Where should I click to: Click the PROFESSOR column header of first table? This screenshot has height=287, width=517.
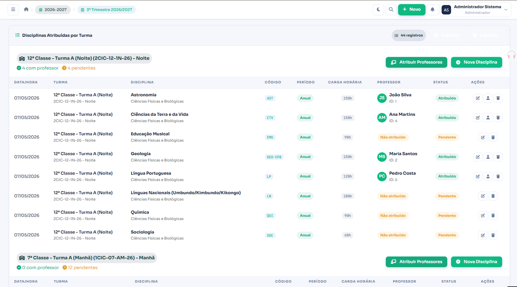(x=389, y=82)
